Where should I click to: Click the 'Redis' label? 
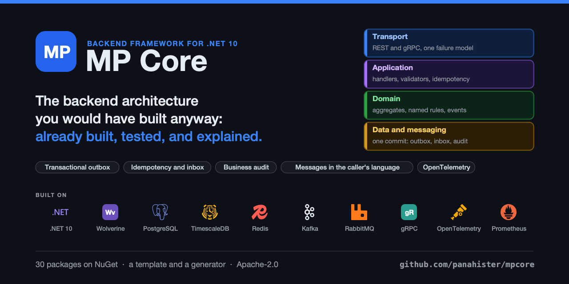(x=260, y=229)
